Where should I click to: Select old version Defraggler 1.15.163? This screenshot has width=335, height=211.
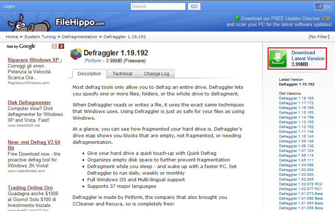pos(296,113)
